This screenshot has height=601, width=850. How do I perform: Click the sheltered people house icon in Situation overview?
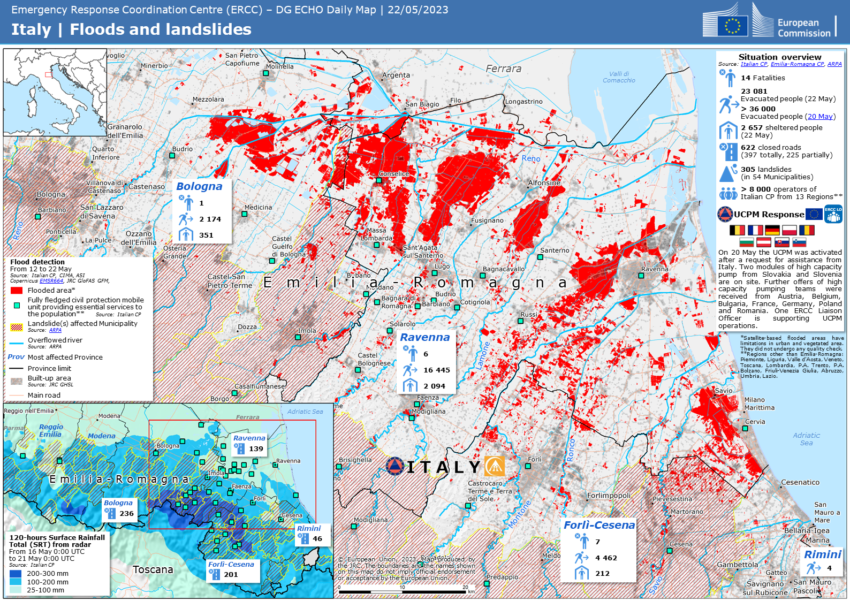pyautogui.click(x=728, y=131)
